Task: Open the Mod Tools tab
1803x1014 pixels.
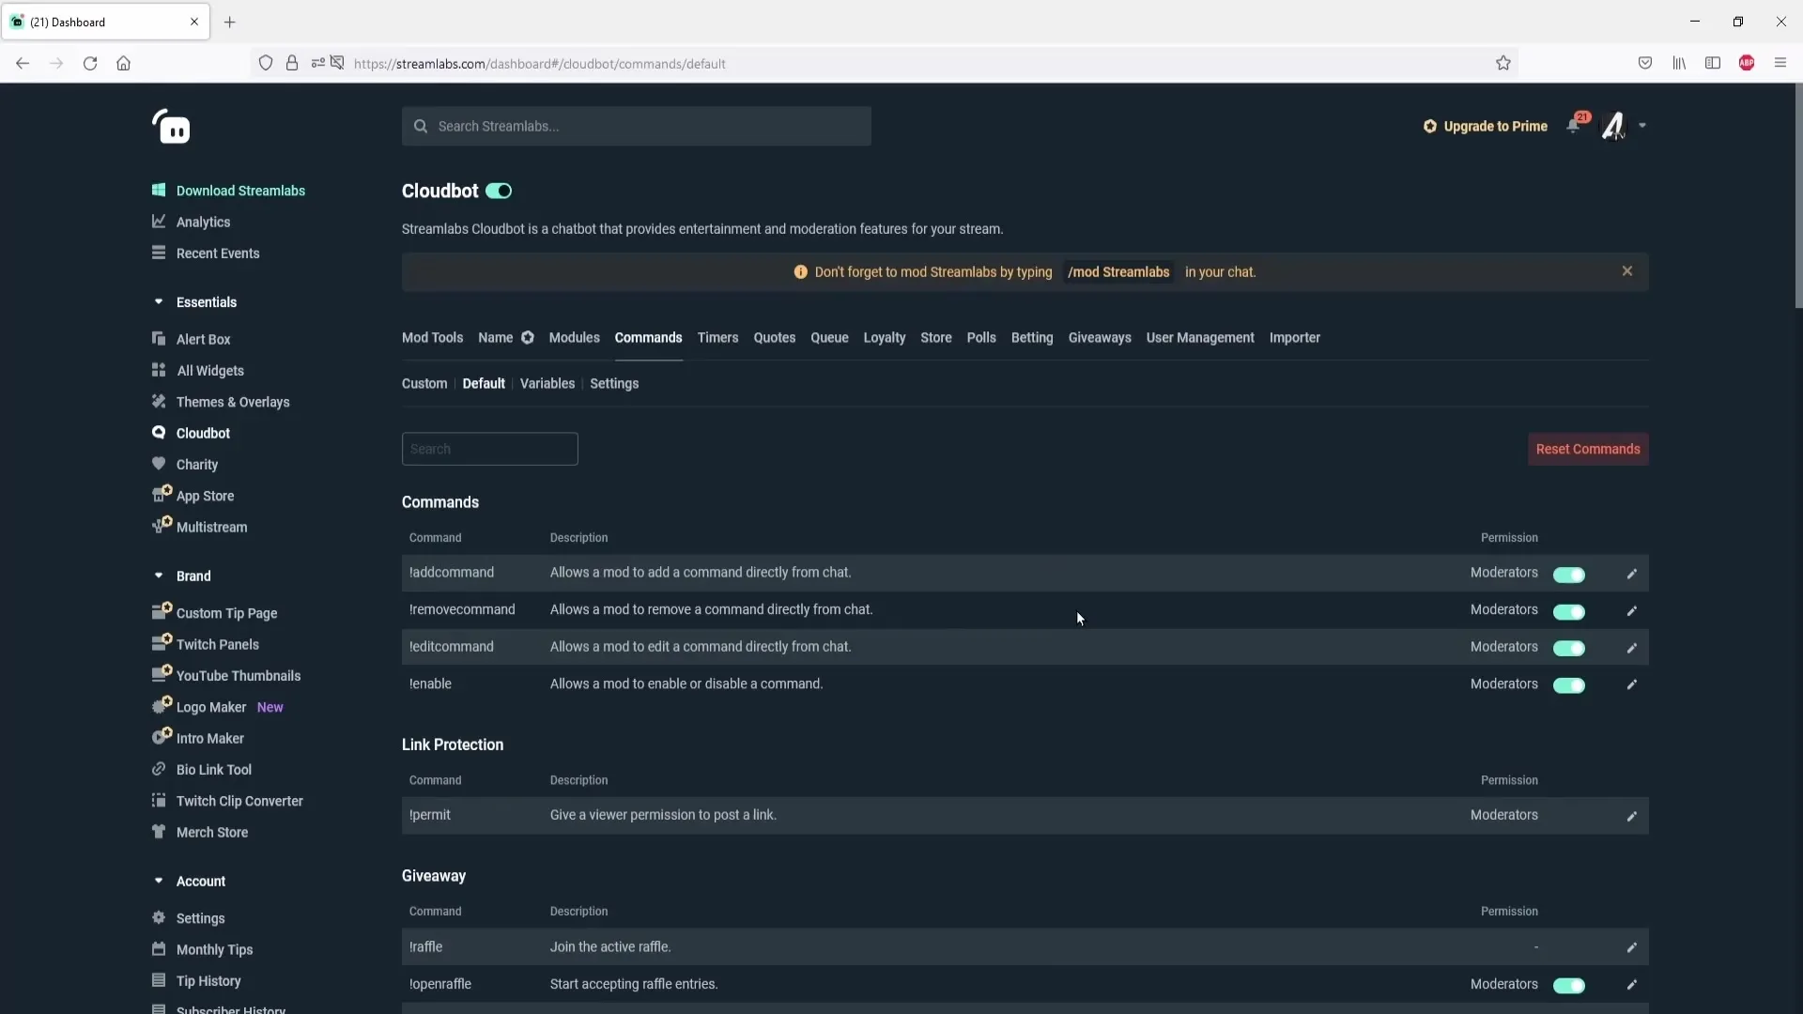Action: tap(432, 337)
